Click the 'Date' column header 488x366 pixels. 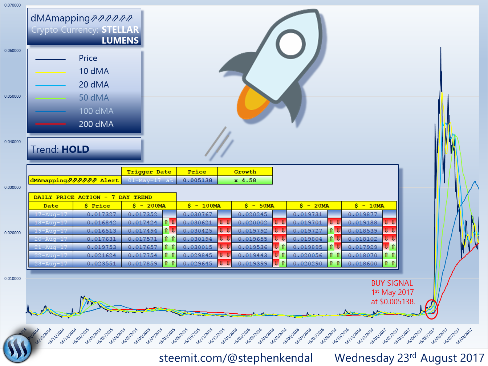51,206
